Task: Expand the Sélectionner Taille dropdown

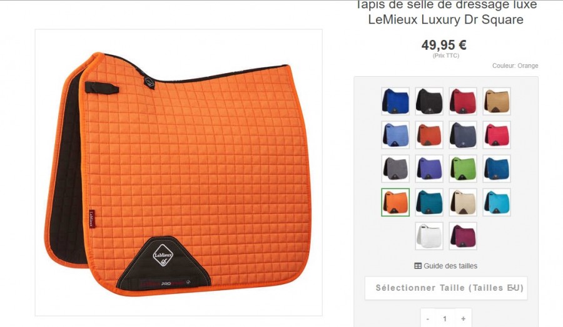Action: [x=446, y=288]
